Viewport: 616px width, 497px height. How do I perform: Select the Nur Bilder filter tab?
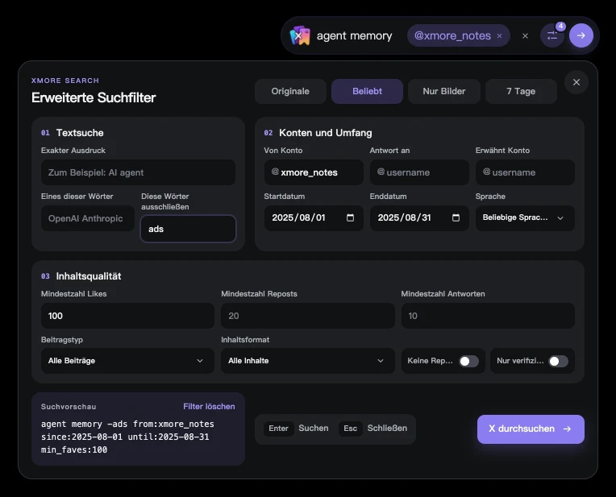[444, 91]
